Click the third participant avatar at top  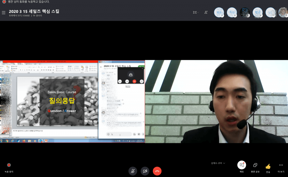[x=245, y=12]
